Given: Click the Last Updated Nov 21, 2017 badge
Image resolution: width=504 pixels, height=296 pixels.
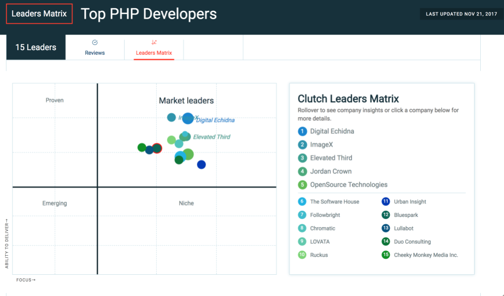Looking at the screenshot, I should pos(462,14).
